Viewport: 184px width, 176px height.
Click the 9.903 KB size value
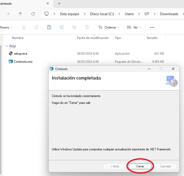[158, 62]
